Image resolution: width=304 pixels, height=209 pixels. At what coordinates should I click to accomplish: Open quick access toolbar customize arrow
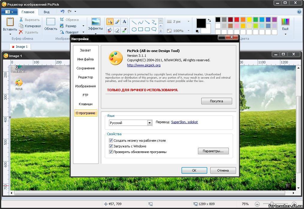[x=75, y=12]
